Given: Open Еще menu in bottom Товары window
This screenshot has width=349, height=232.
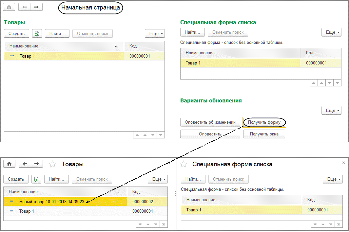Looking at the screenshot, I should (158, 179).
